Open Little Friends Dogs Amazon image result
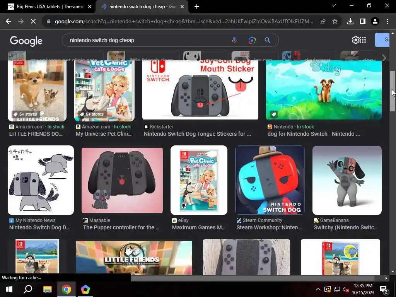The width and height of the screenshot is (396, 297). [37, 90]
